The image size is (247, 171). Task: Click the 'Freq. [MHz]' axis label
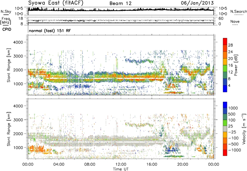click(6, 21)
